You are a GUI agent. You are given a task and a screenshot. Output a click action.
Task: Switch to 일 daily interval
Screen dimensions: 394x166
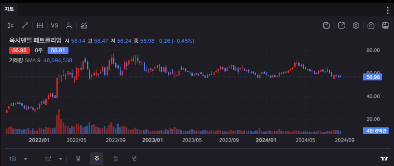(x=78, y=158)
